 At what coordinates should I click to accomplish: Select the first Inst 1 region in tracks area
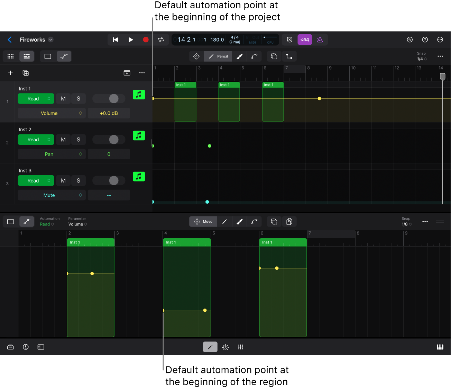click(185, 102)
